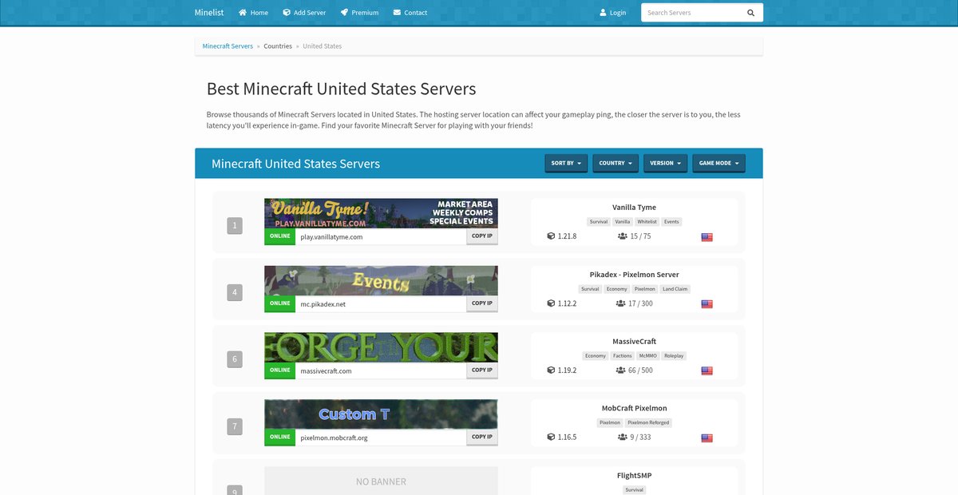Click players icon beside 66 / 500

621,370
